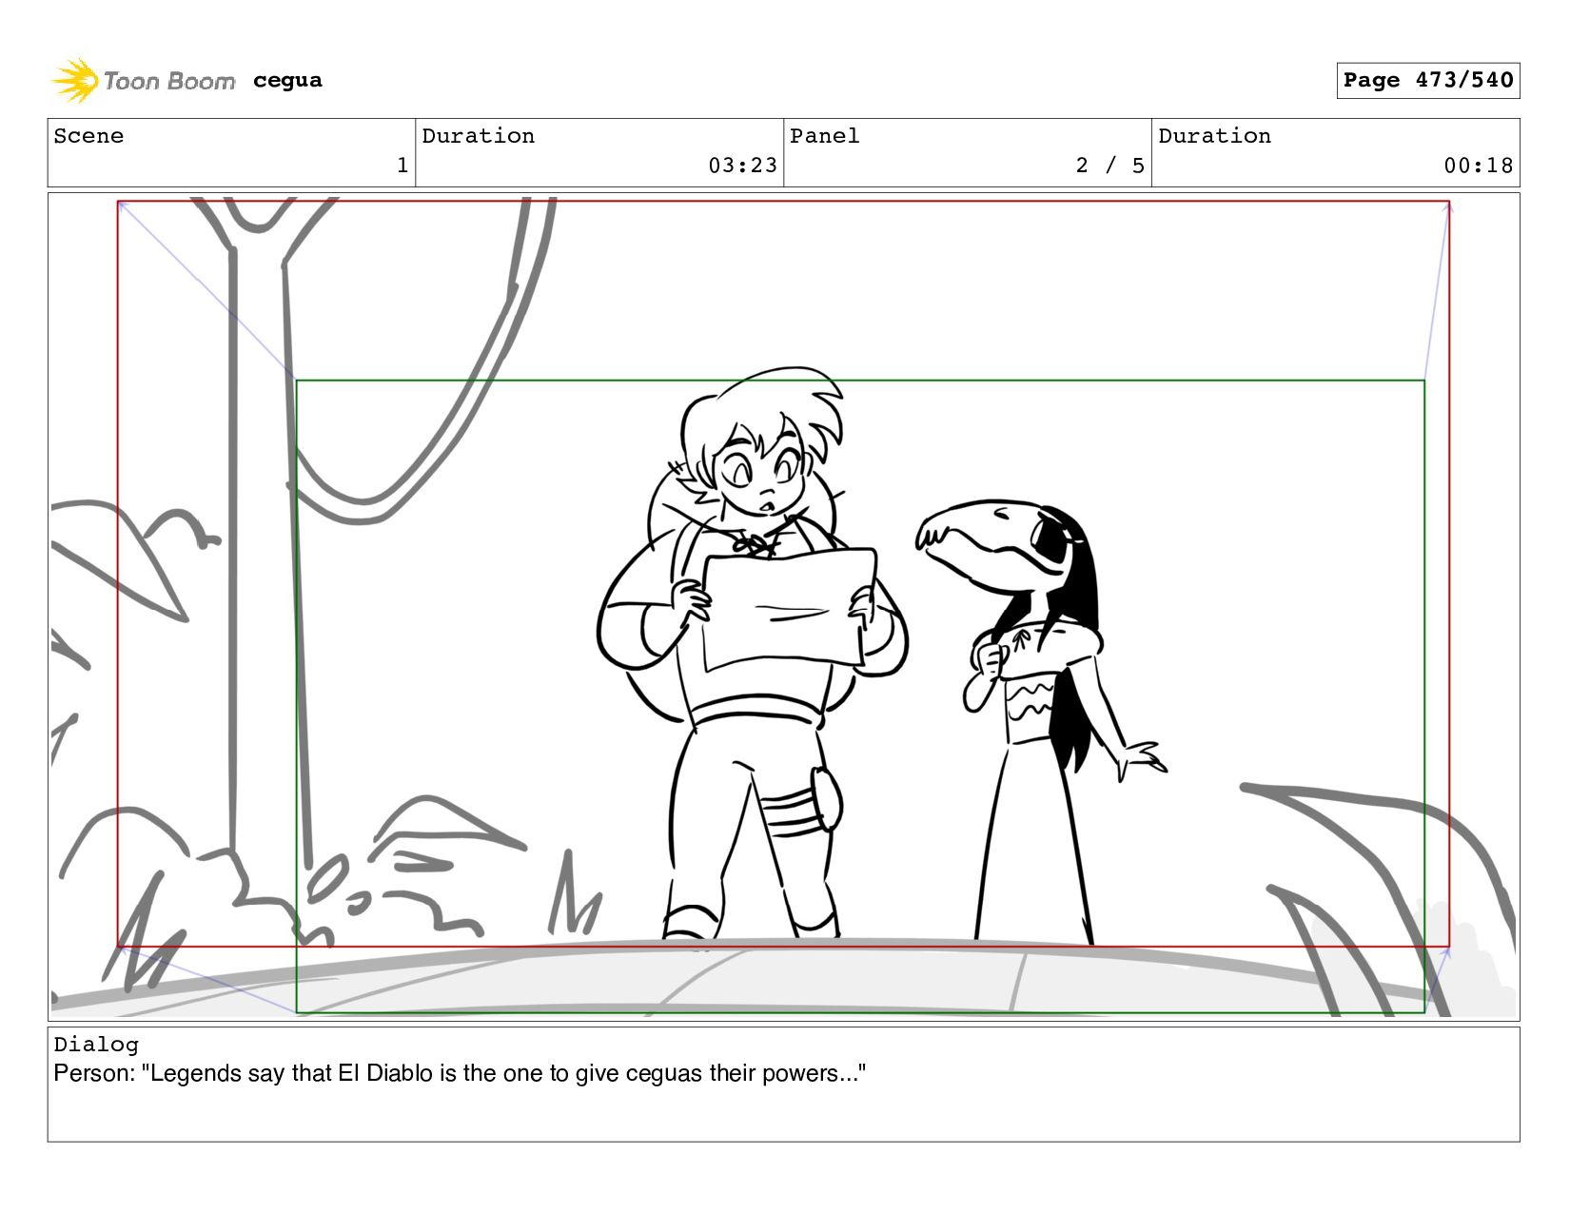Click the 'Dialog' label
The image size is (1570, 1213).
(x=96, y=1045)
